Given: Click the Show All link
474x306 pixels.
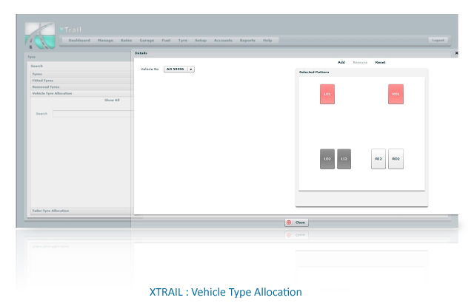Looking at the screenshot, I should point(112,101).
